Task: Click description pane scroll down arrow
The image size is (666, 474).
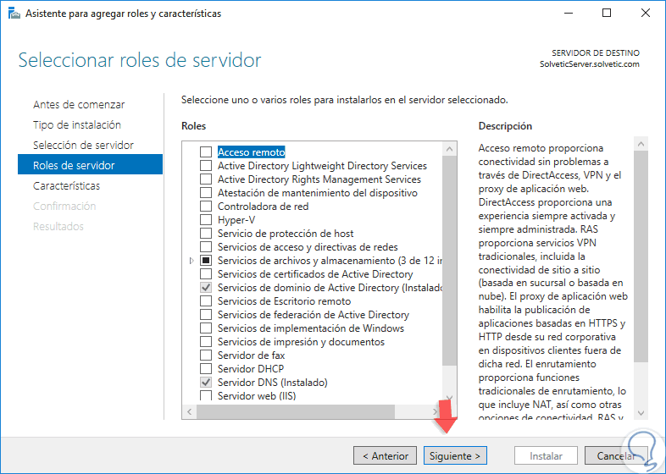Action: pyautogui.click(x=641, y=413)
